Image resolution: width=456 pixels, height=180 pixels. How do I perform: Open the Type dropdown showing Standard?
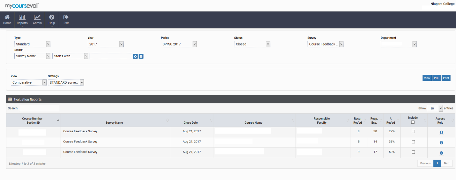32,44
